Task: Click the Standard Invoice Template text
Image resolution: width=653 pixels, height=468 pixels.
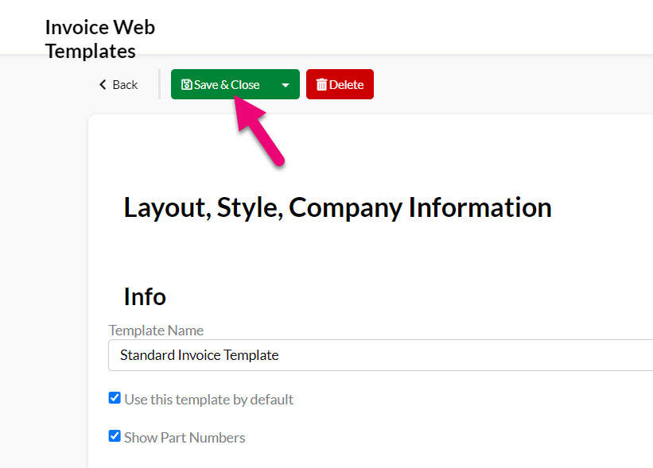Action: [x=200, y=355]
